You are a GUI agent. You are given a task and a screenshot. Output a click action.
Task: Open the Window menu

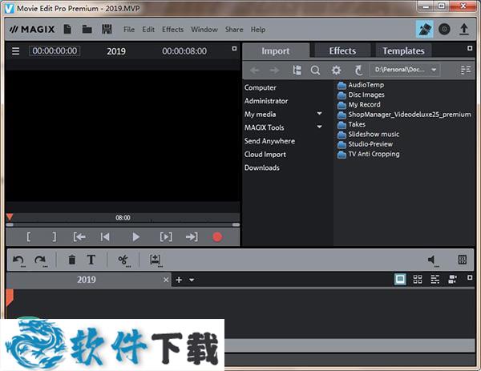pyautogui.click(x=204, y=30)
